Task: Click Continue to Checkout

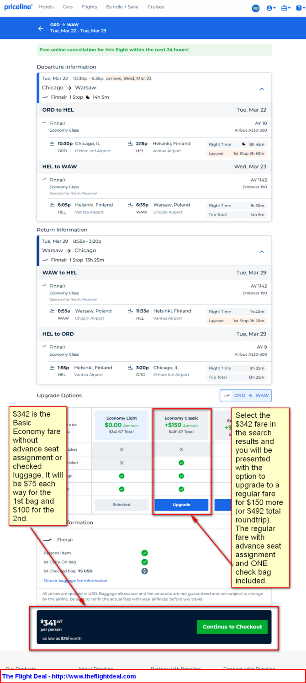Action: [232, 627]
